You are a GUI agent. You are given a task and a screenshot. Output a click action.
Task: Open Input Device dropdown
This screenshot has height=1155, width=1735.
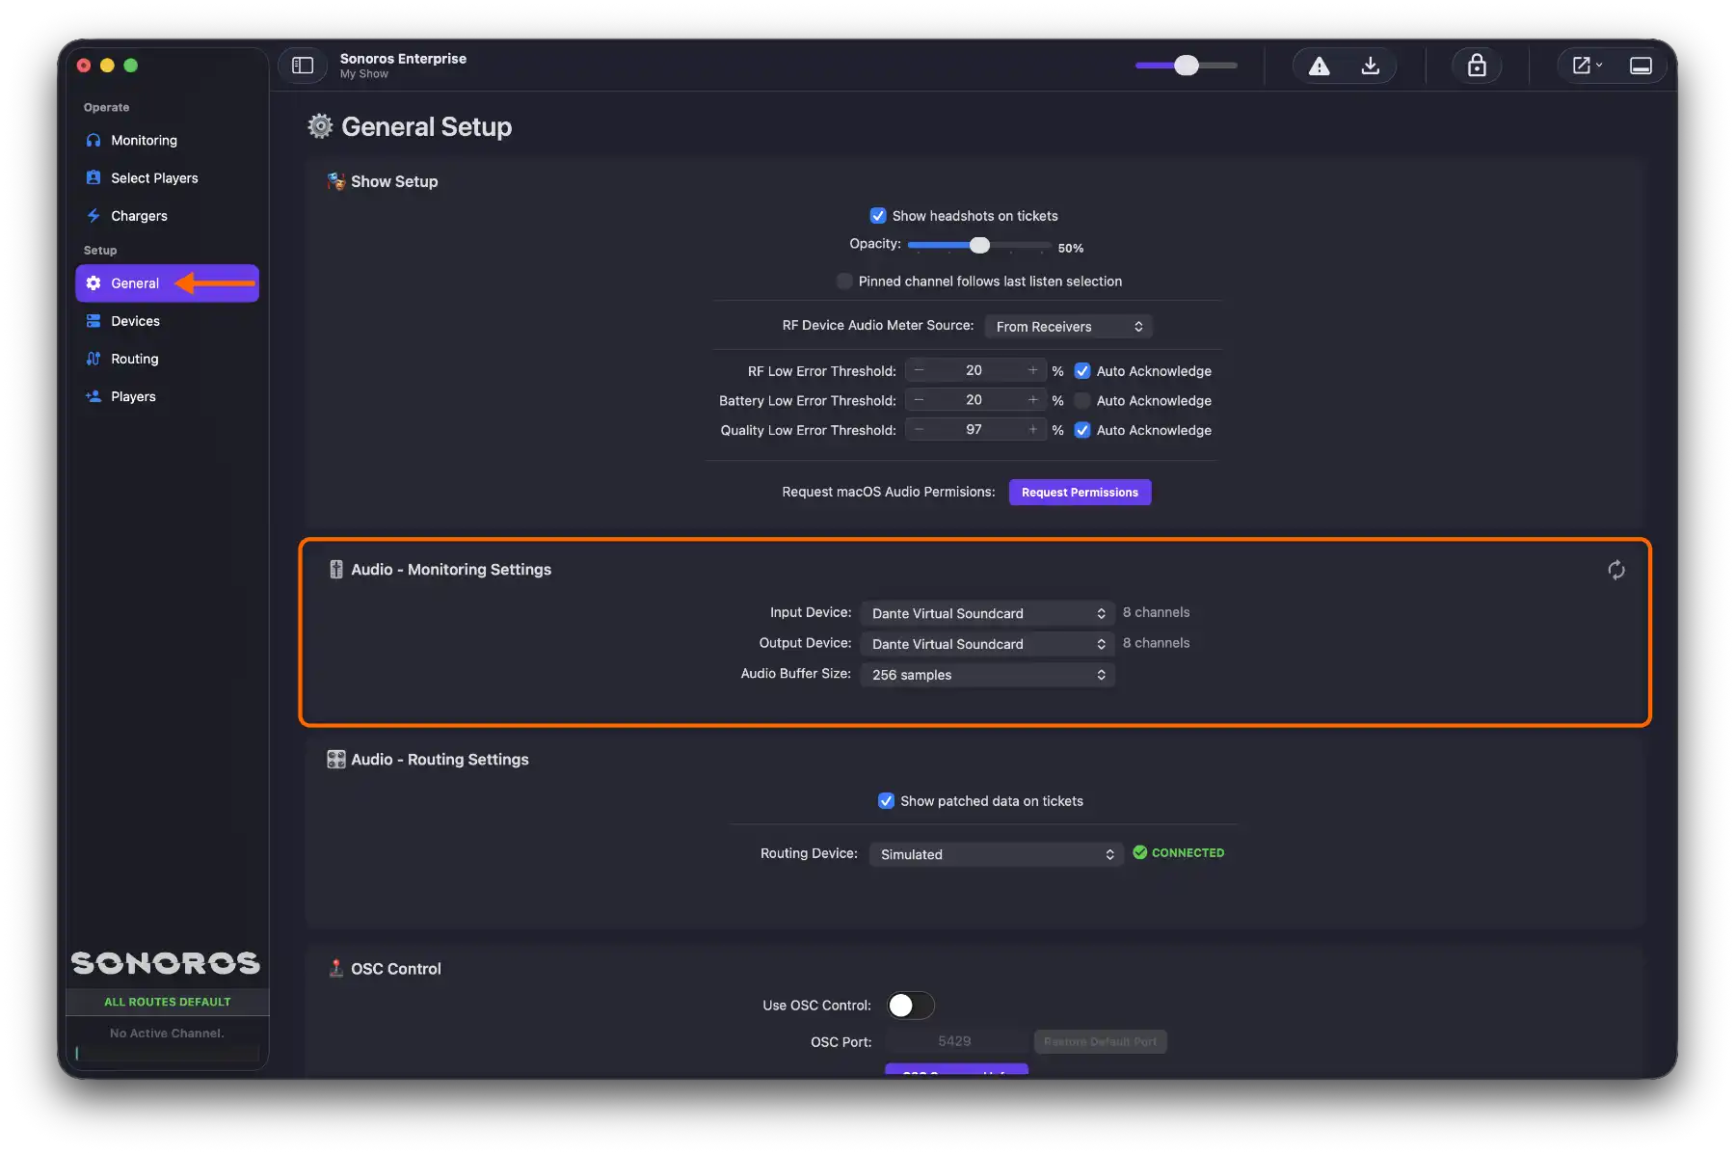987,613
